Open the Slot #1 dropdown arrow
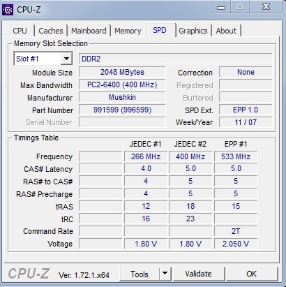Screen dimensions: 286x287 [x=66, y=59]
